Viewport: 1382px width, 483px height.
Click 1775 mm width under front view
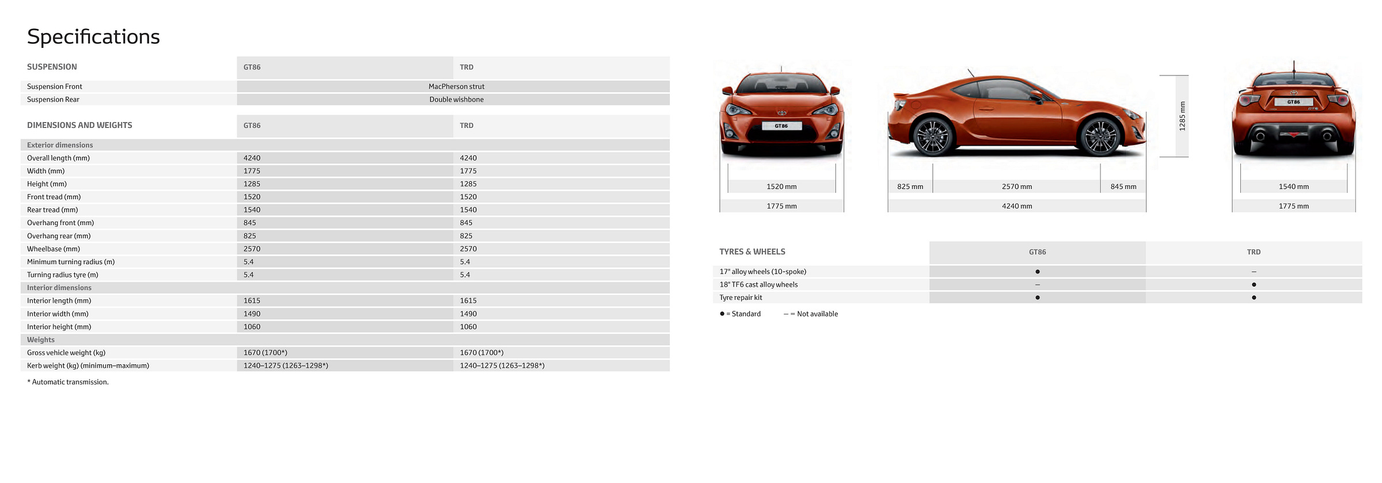tap(781, 206)
